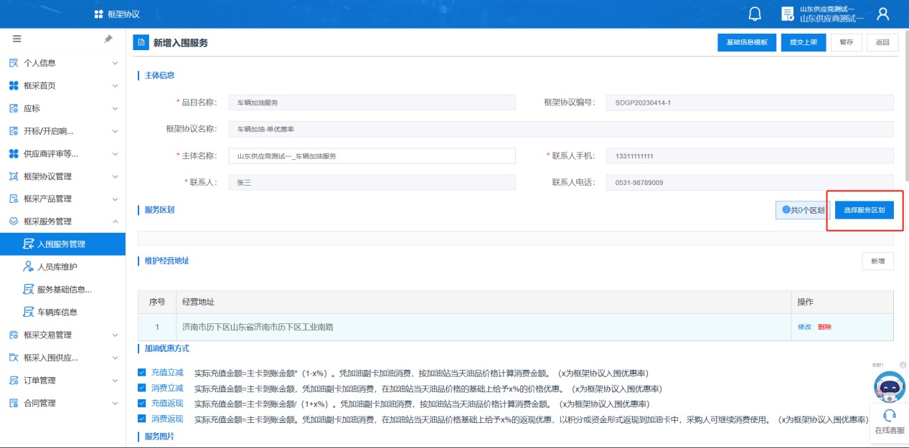Expand the 合同管理 menu chevron

[x=115, y=403]
